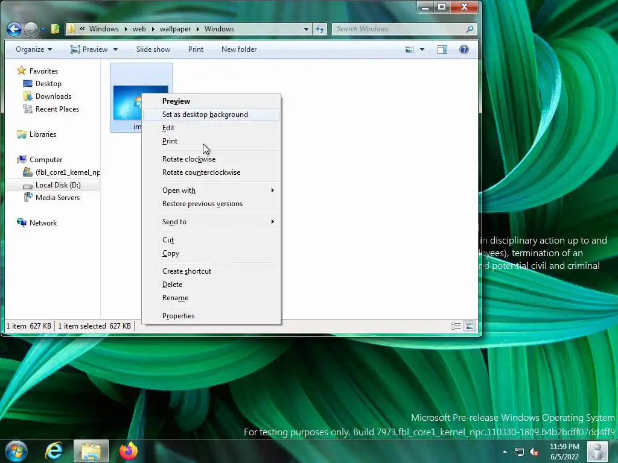
Task: Click 'wallpaper' in the address breadcrumb
Action: point(175,29)
